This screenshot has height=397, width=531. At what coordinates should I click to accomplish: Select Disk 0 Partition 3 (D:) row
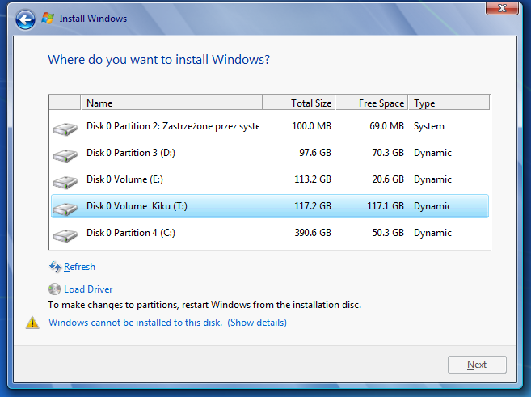click(270, 153)
